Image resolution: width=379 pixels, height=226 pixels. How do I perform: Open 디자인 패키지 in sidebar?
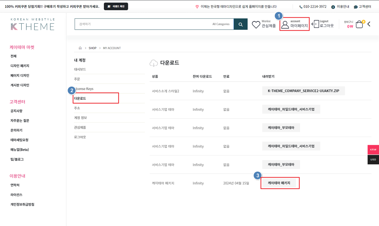(x=20, y=66)
